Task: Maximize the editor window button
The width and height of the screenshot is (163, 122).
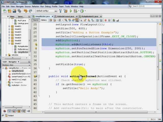Action: (160, 16)
